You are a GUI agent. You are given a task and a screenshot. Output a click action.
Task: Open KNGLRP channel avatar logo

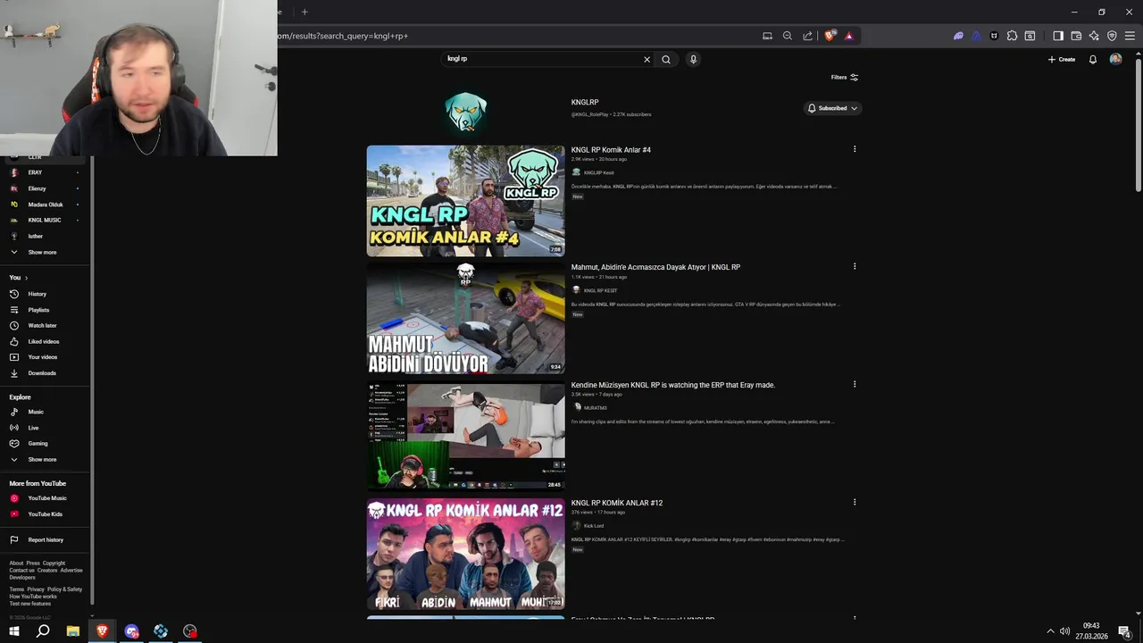465,112
